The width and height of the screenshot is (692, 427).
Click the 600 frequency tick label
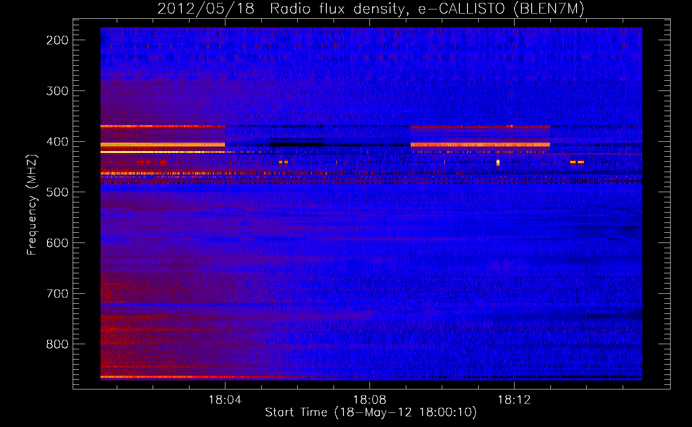pos(57,243)
